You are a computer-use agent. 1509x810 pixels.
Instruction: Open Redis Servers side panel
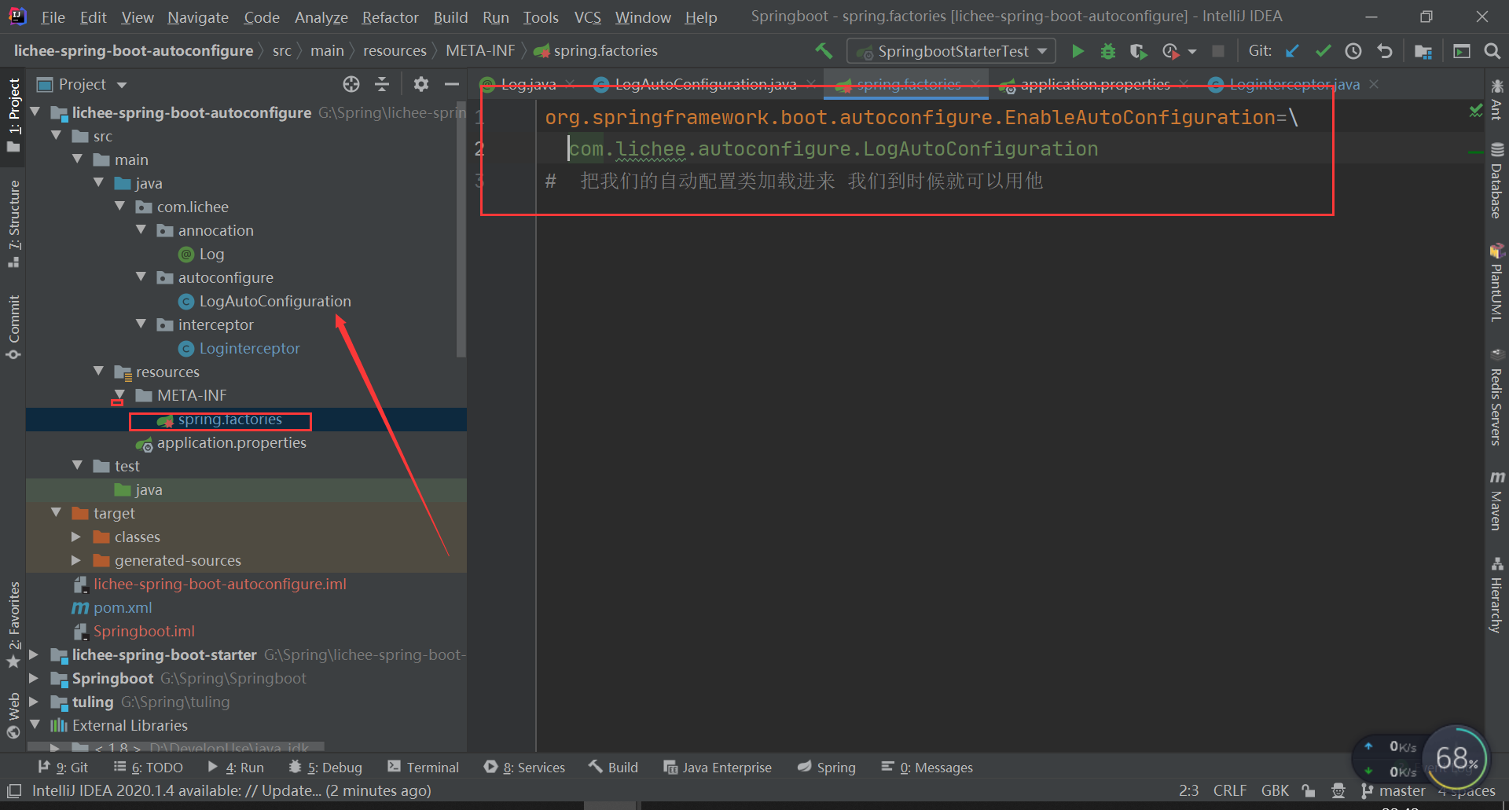pyautogui.click(x=1496, y=398)
